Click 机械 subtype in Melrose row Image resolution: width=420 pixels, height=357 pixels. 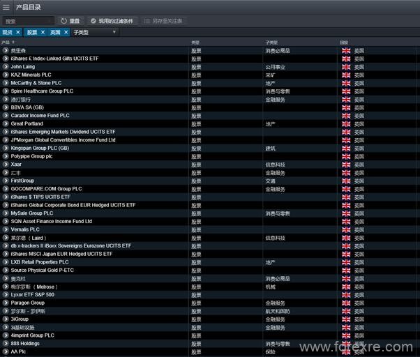[270, 287]
